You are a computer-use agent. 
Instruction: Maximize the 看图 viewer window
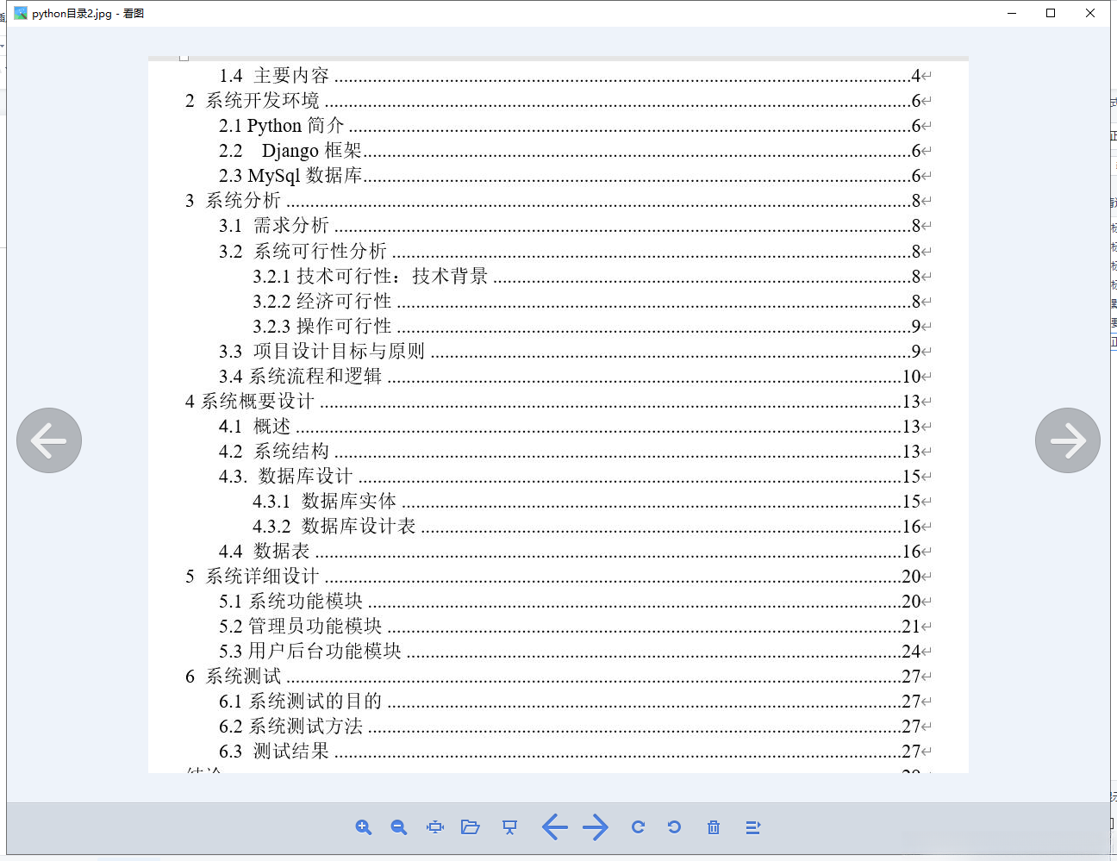click(1049, 13)
